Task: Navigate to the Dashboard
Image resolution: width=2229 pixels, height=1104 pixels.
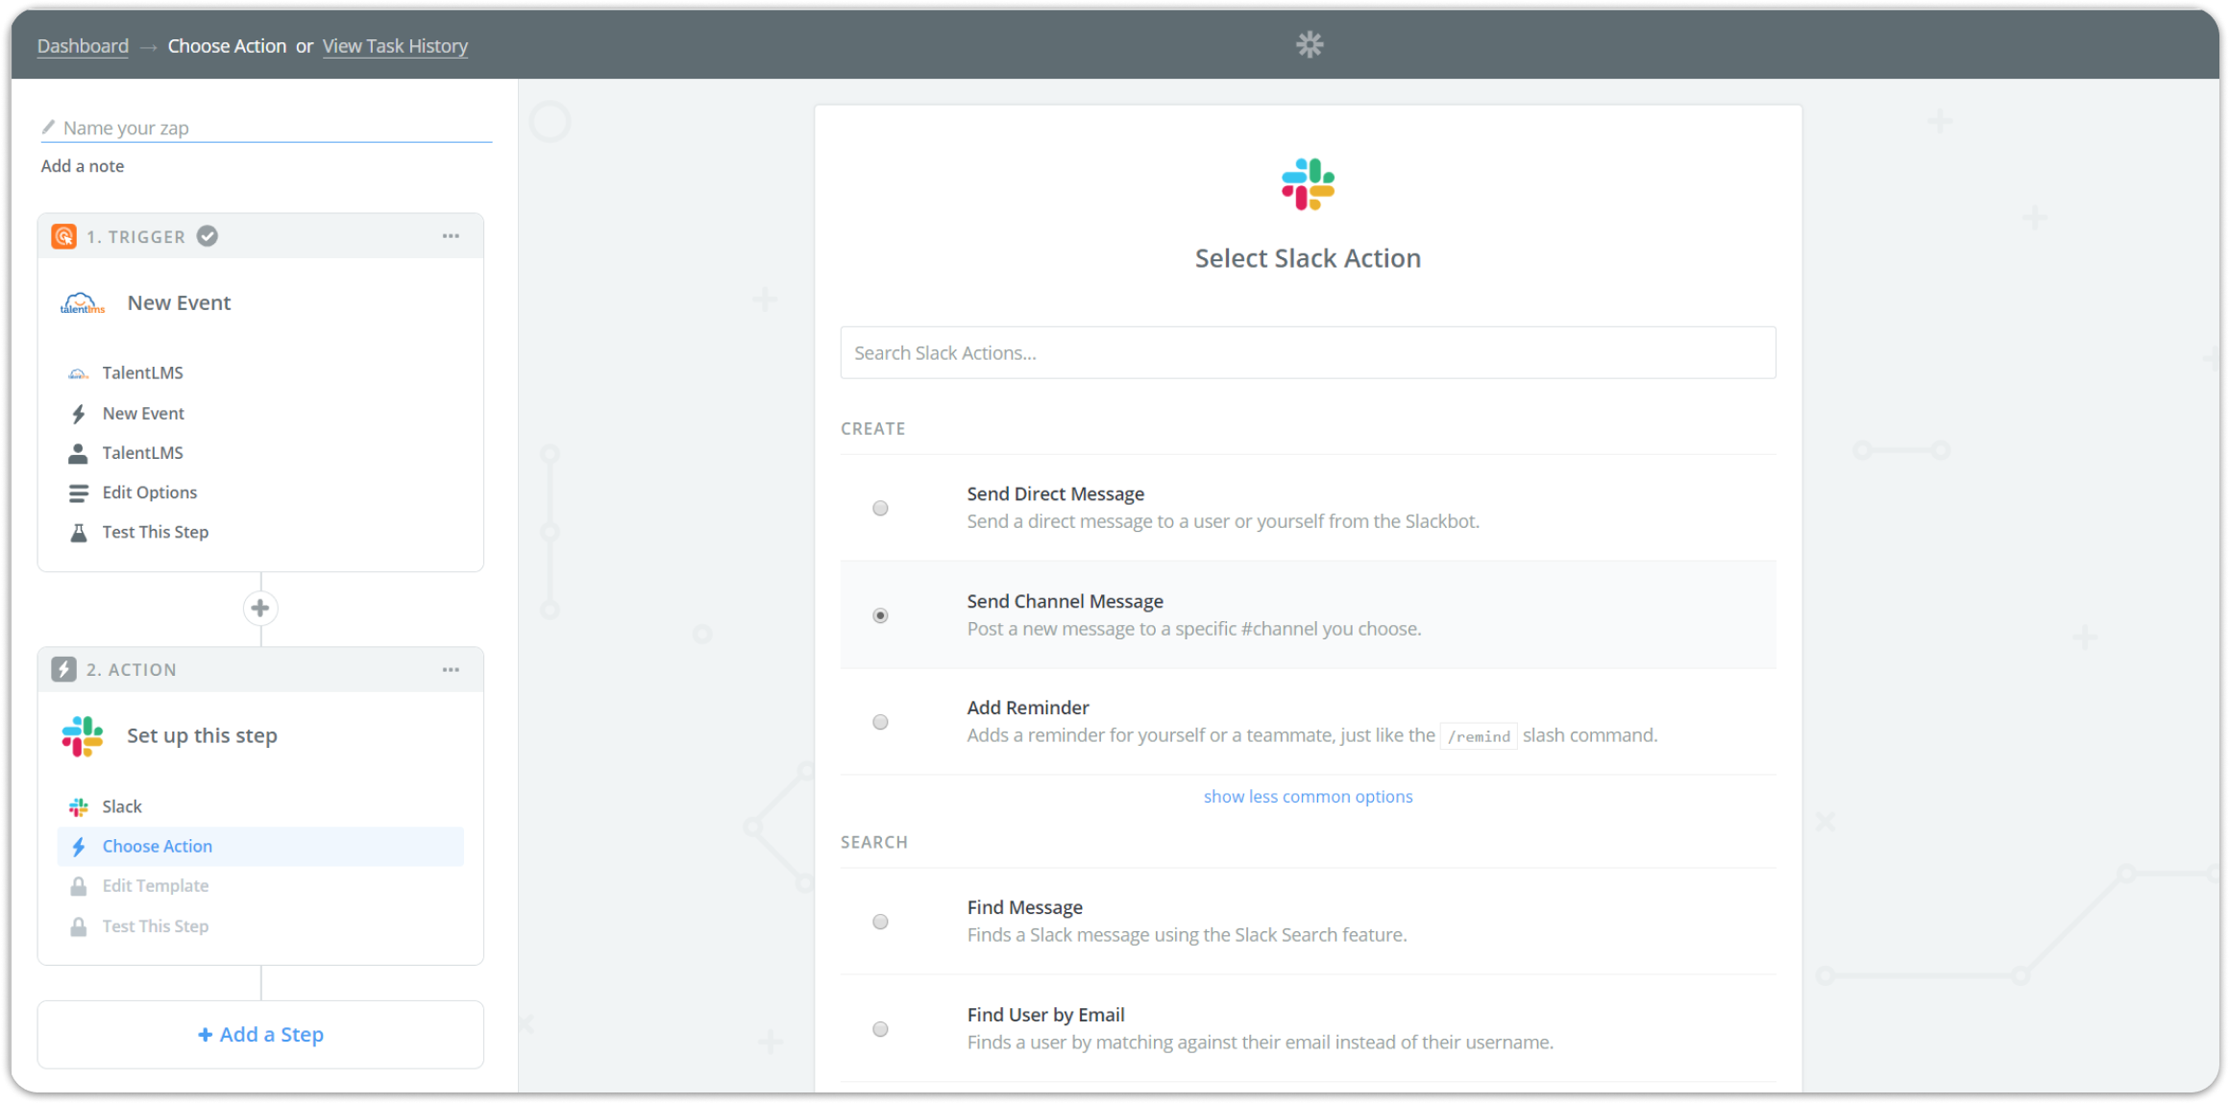Action: coord(82,45)
